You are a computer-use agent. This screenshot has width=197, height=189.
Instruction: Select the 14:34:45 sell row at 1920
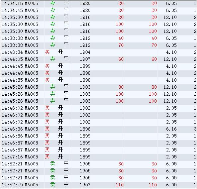99,10
